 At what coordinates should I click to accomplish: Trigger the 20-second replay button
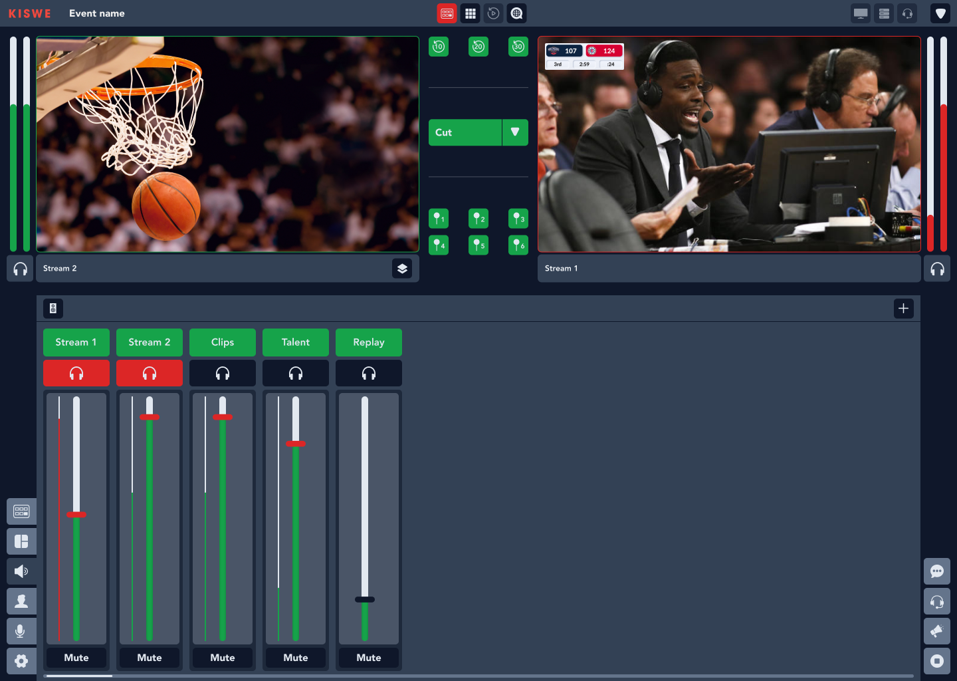click(x=478, y=47)
